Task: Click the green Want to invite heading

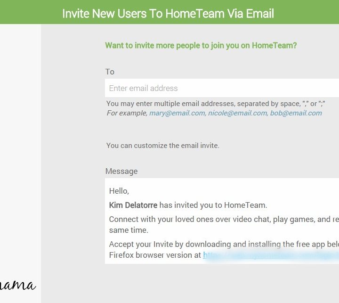Action: tap(201, 45)
